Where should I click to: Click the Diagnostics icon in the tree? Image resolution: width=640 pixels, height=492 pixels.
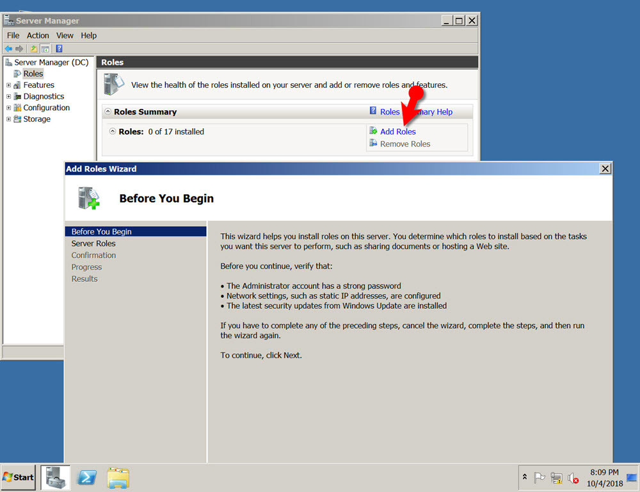click(17, 97)
